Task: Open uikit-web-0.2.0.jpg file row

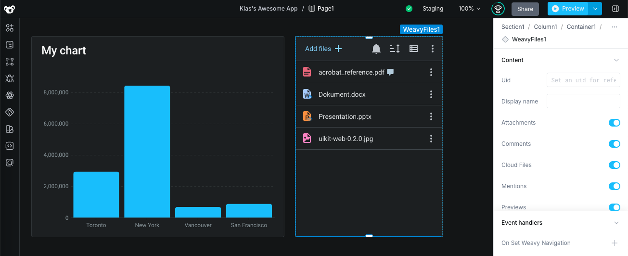Action: [x=369, y=139]
